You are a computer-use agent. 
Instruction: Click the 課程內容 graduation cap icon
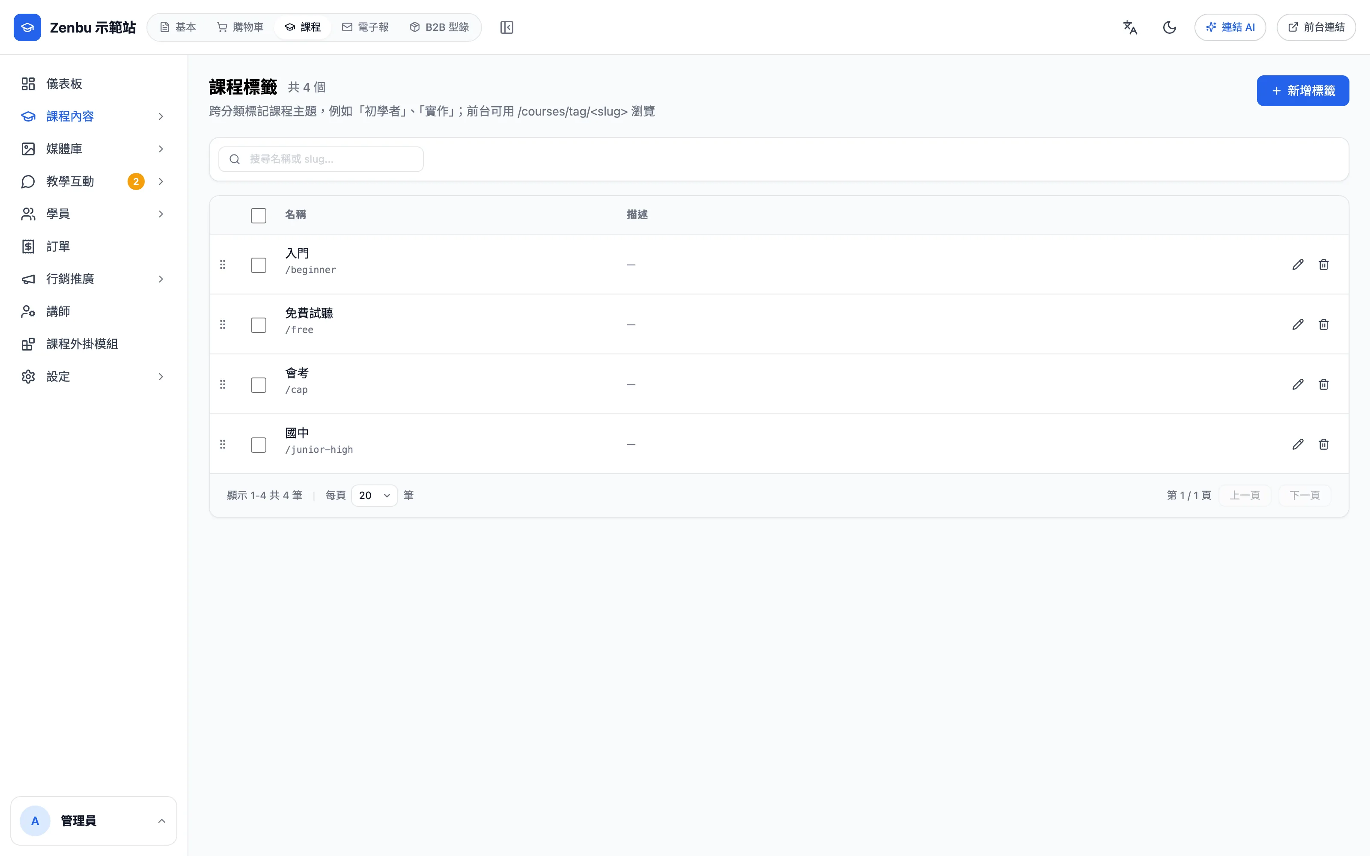pyautogui.click(x=28, y=116)
